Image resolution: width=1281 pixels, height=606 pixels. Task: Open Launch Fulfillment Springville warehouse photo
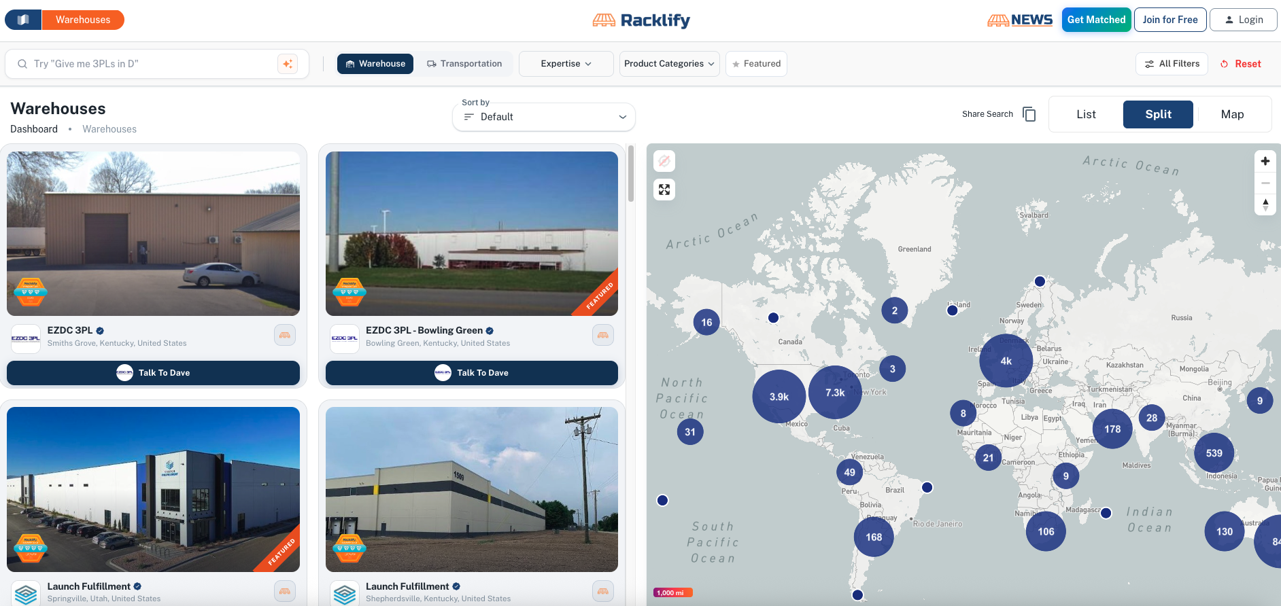(153, 490)
